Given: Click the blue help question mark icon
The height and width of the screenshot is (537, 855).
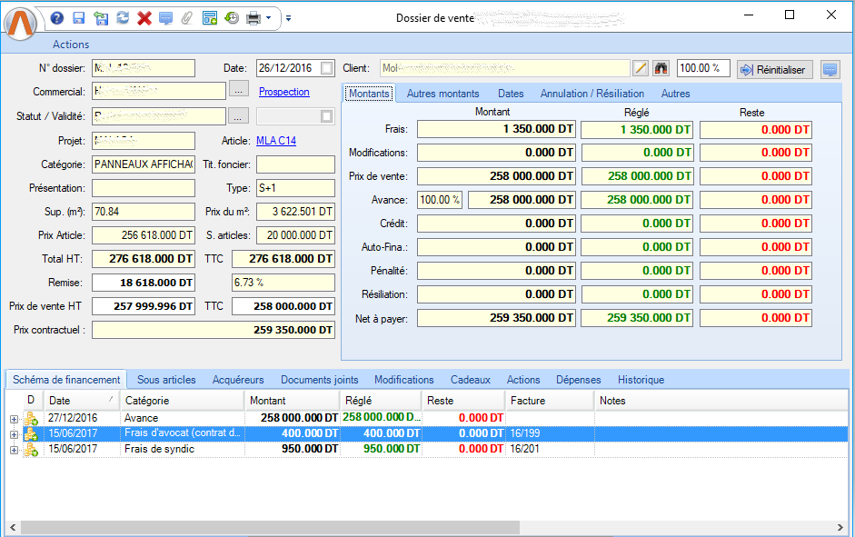Looking at the screenshot, I should pos(57,18).
